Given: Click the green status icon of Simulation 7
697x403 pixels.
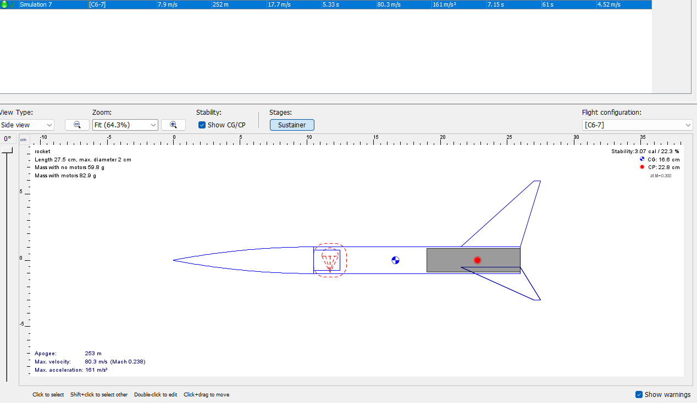Looking at the screenshot, I should click(x=4, y=4).
